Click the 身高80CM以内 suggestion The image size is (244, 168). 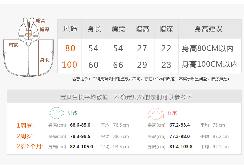tap(208, 48)
